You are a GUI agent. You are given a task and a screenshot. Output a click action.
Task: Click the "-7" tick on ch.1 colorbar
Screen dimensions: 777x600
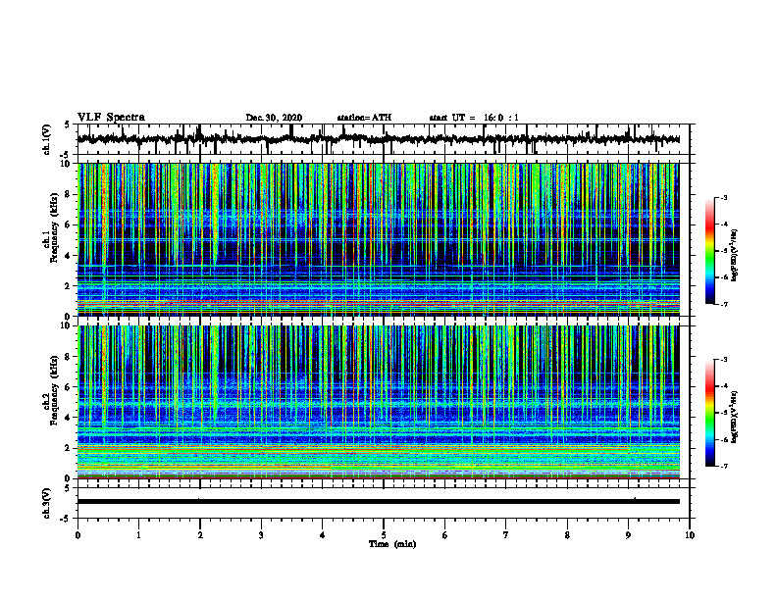point(723,304)
